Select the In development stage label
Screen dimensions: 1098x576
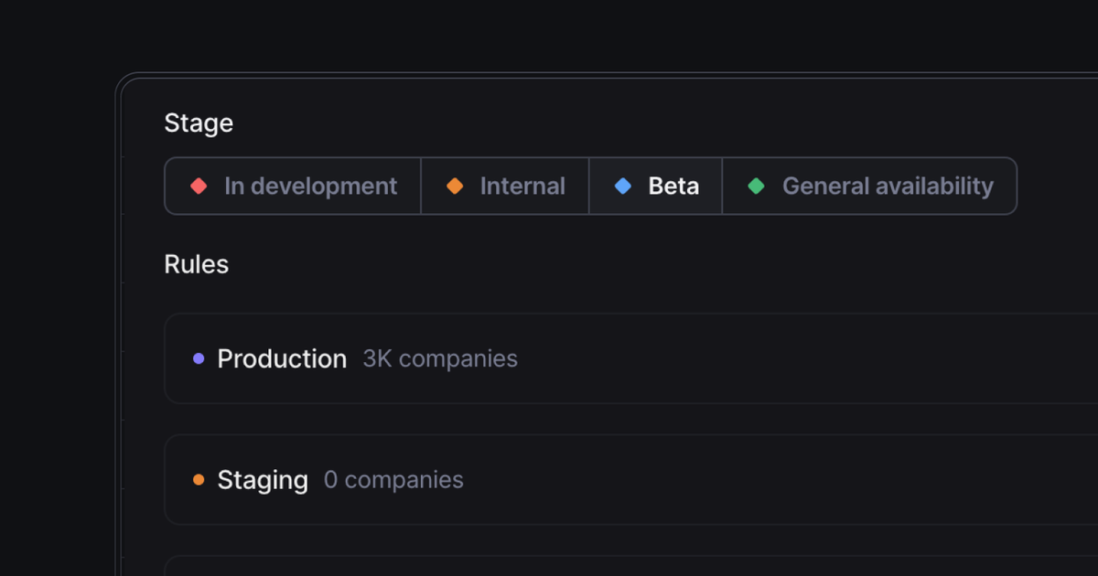[x=310, y=187]
